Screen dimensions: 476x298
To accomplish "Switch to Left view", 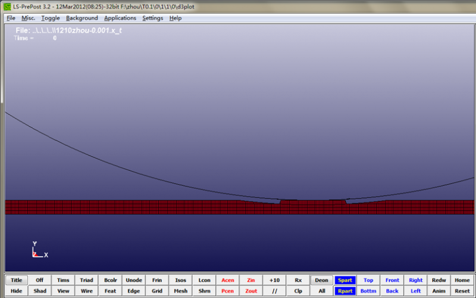I will [x=415, y=291].
